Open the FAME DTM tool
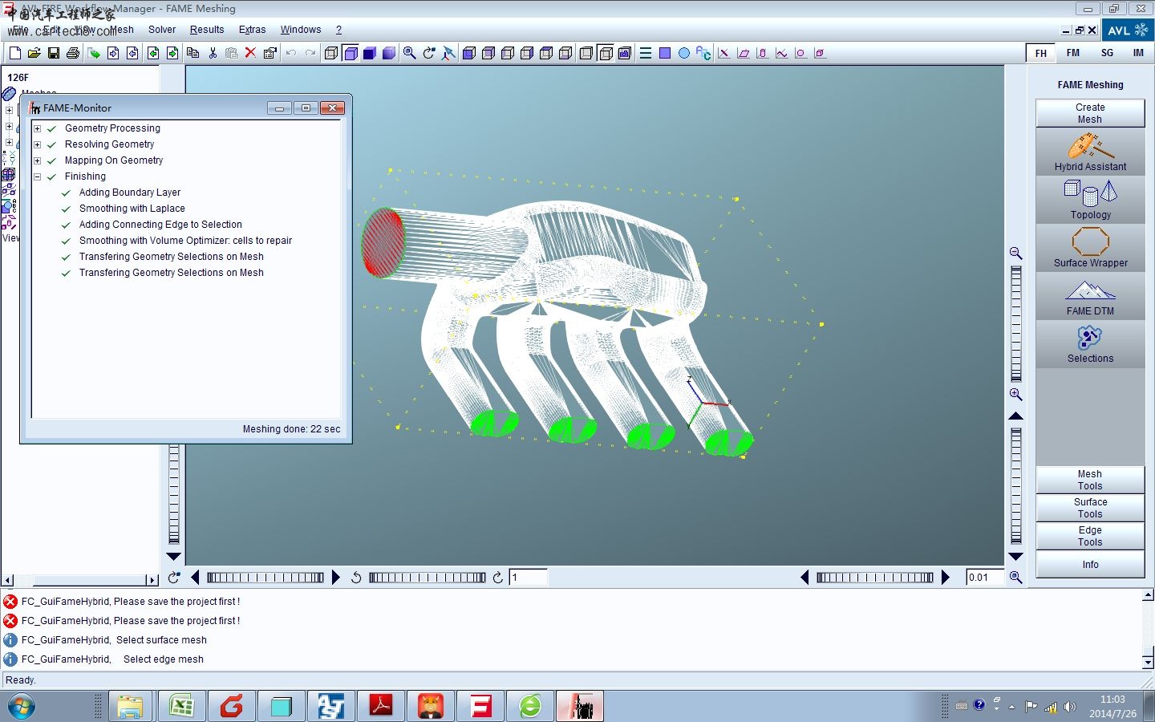1155x722 pixels. click(x=1090, y=296)
